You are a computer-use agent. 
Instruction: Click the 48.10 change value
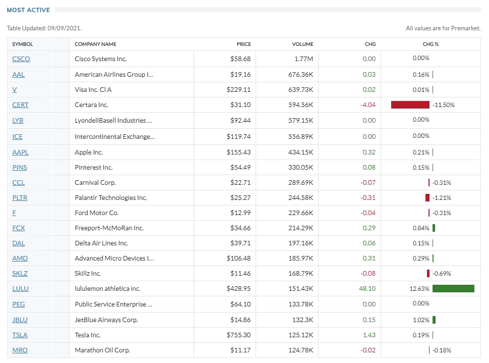(367, 288)
